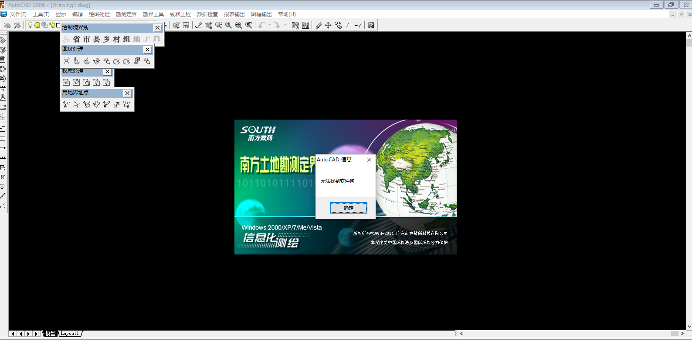Toggle the layer freeze sun icon
The width and height of the screenshot is (692, 341).
click(37, 25)
